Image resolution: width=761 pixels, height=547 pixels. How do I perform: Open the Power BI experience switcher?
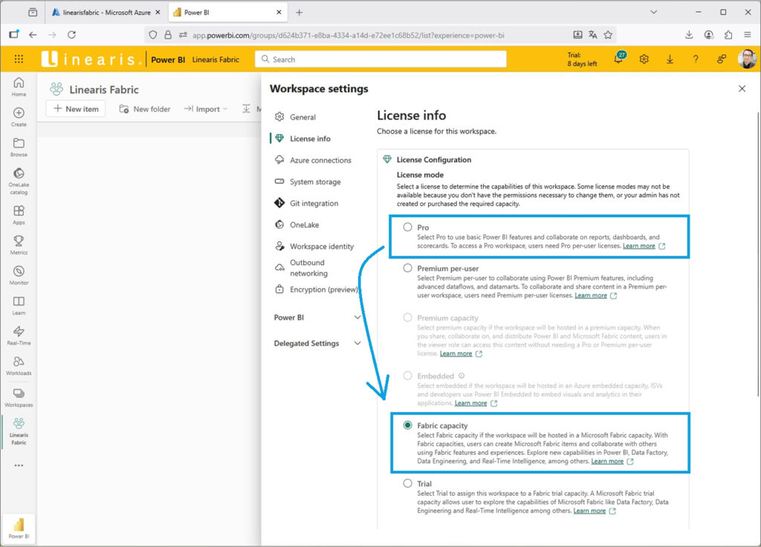coord(19,528)
